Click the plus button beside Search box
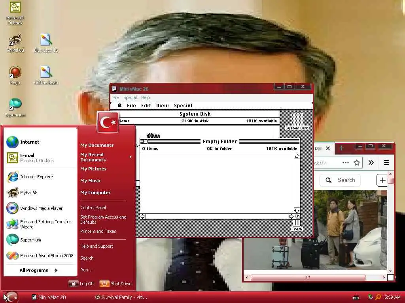The image size is (405, 303). pos(382,180)
